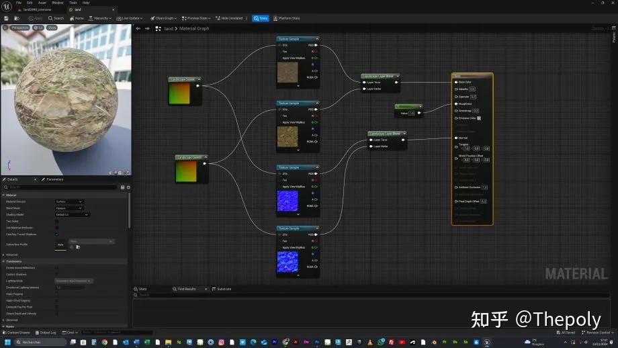Toggle Cast Ray Traced Shadows checkbox
The height and width of the screenshot is (348, 618).
pyautogui.click(x=56, y=234)
